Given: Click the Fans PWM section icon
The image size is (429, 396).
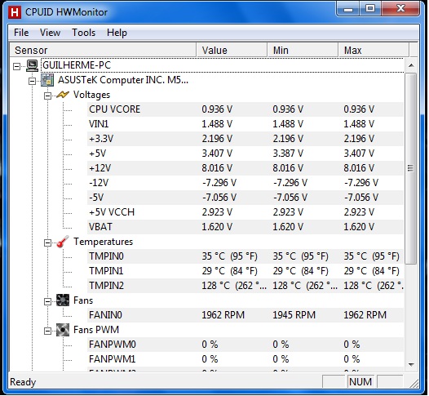Looking at the screenshot, I should click(x=63, y=330).
